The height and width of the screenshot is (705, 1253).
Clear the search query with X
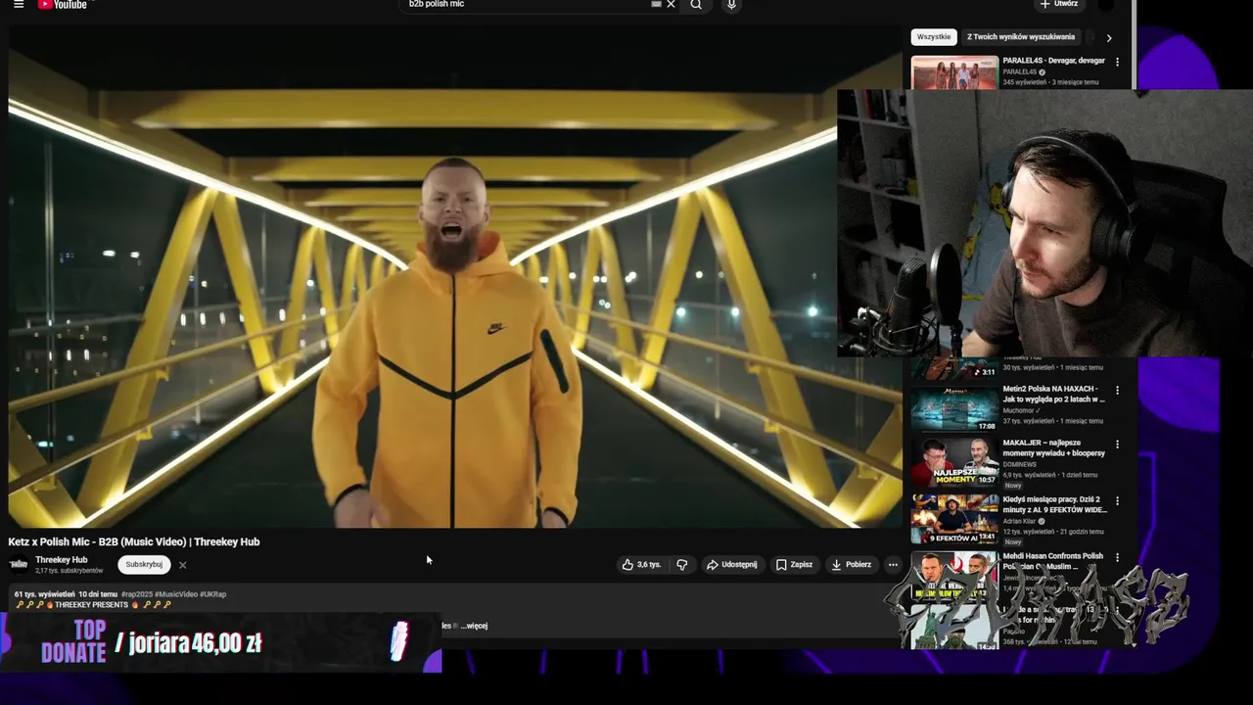[671, 5]
